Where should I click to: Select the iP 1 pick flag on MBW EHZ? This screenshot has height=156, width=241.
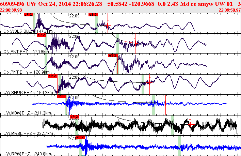tap(62, 96)
